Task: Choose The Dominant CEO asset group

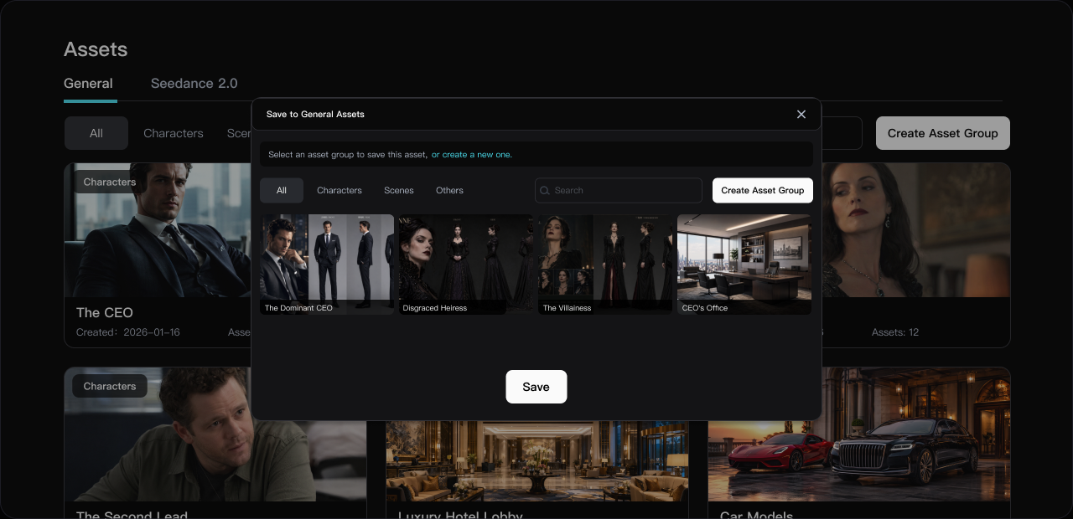Action: click(327, 265)
